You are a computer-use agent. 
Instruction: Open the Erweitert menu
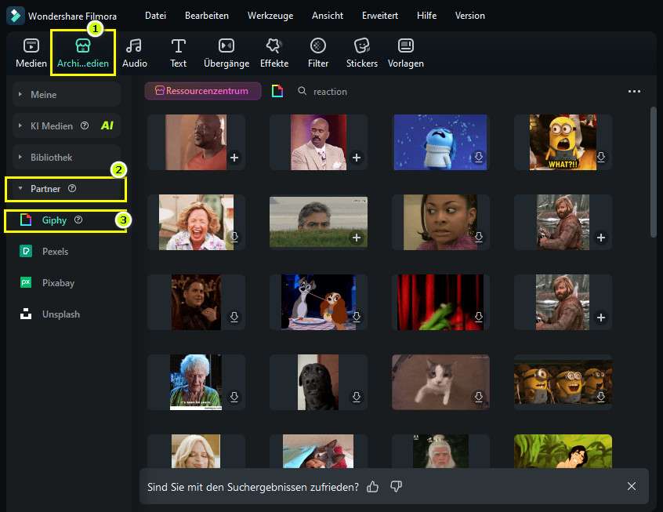coord(380,16)
